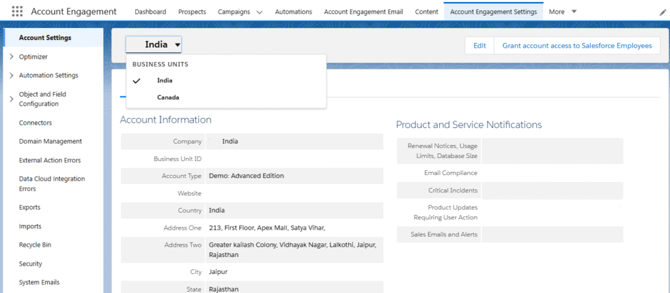Grant account access to Salesforce Employees

[x=577, y=46]
